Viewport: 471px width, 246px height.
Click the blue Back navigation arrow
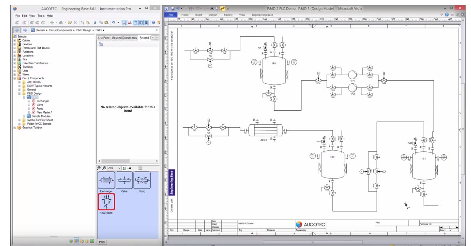[x=18, y=30]
